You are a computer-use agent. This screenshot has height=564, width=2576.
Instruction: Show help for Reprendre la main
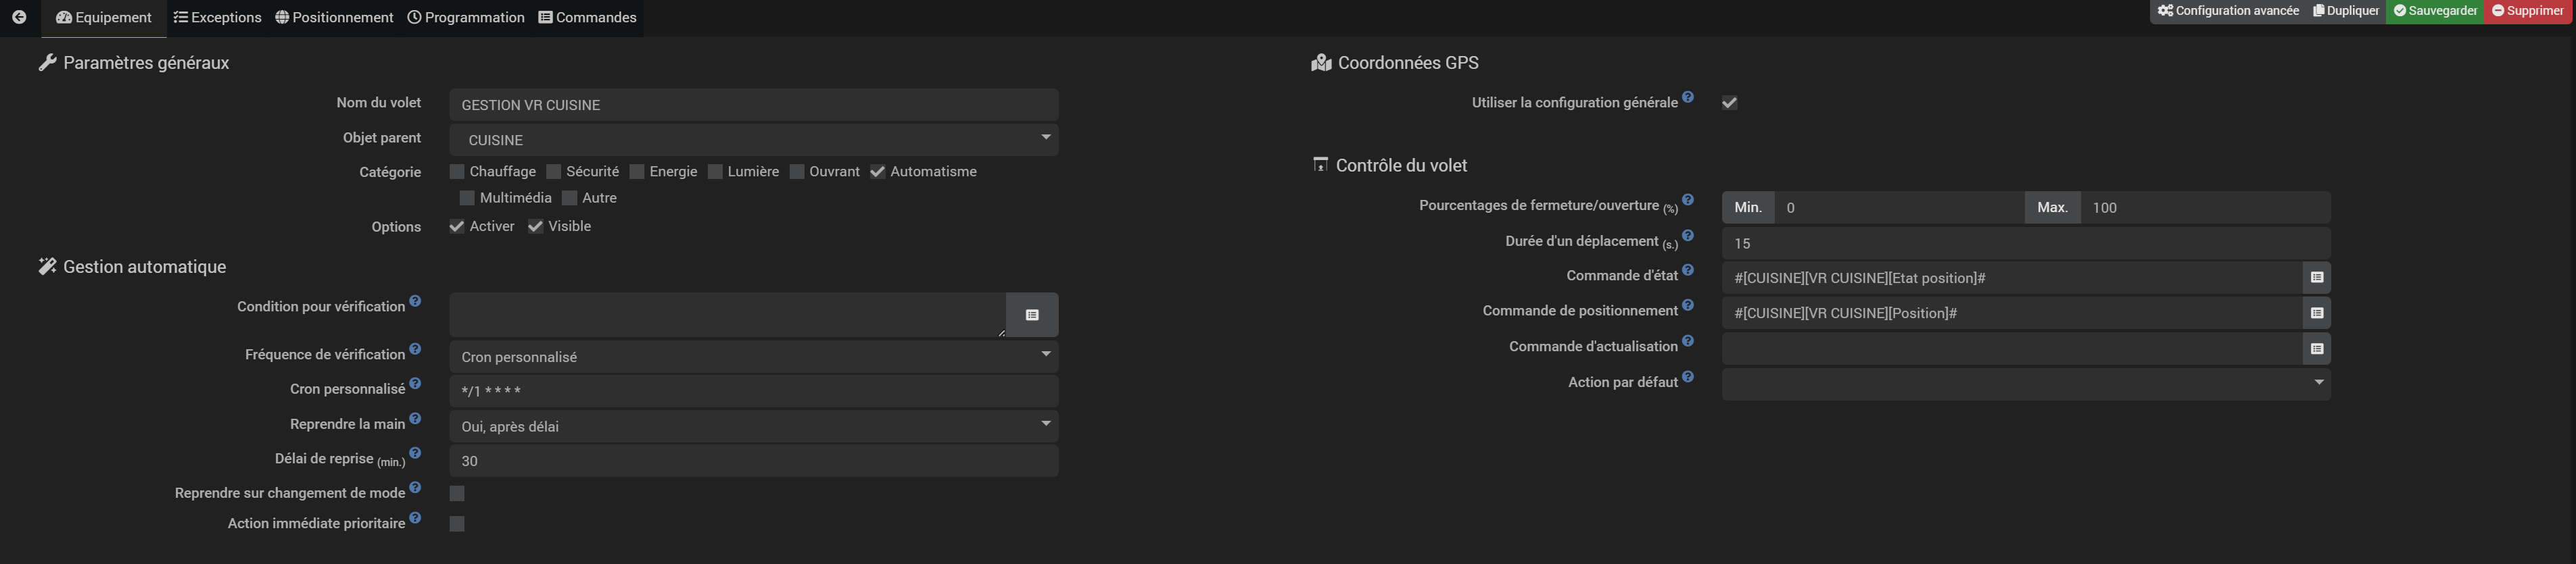click(415, 418)
